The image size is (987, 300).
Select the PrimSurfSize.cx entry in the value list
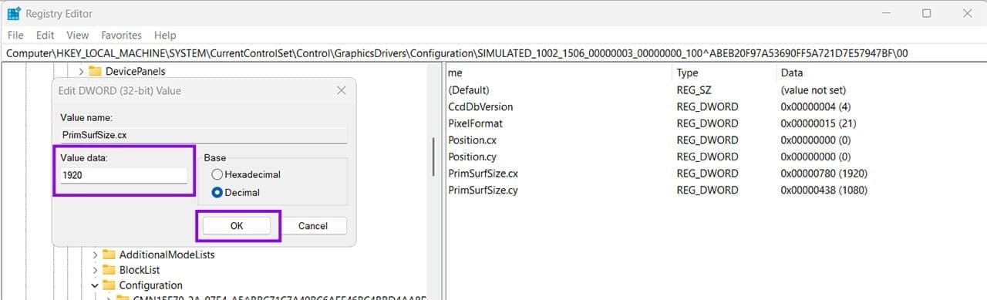483,174
